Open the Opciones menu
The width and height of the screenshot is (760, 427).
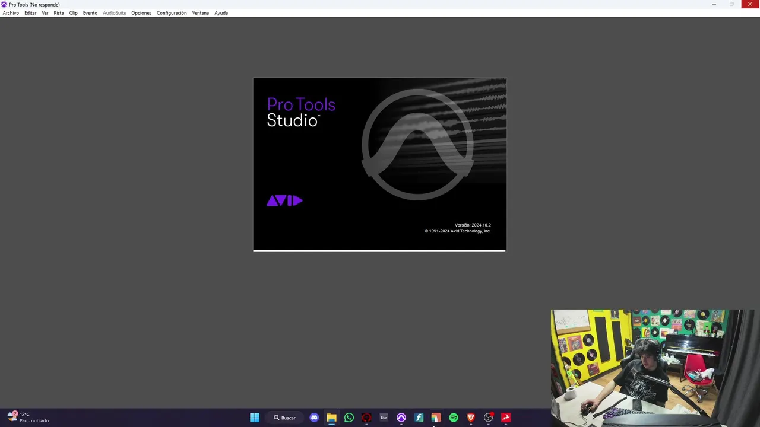point(141,13)
